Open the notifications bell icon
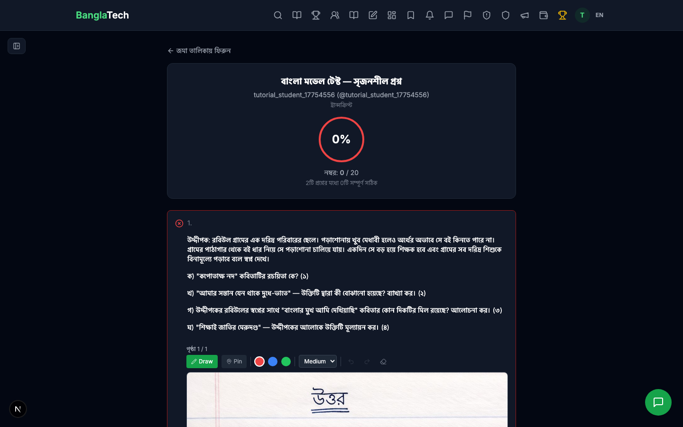This screenshot has height=427, width=683. (x=430, y=15)
